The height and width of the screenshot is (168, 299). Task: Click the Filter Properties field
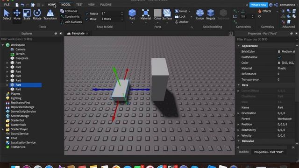(x=267, y=39)
